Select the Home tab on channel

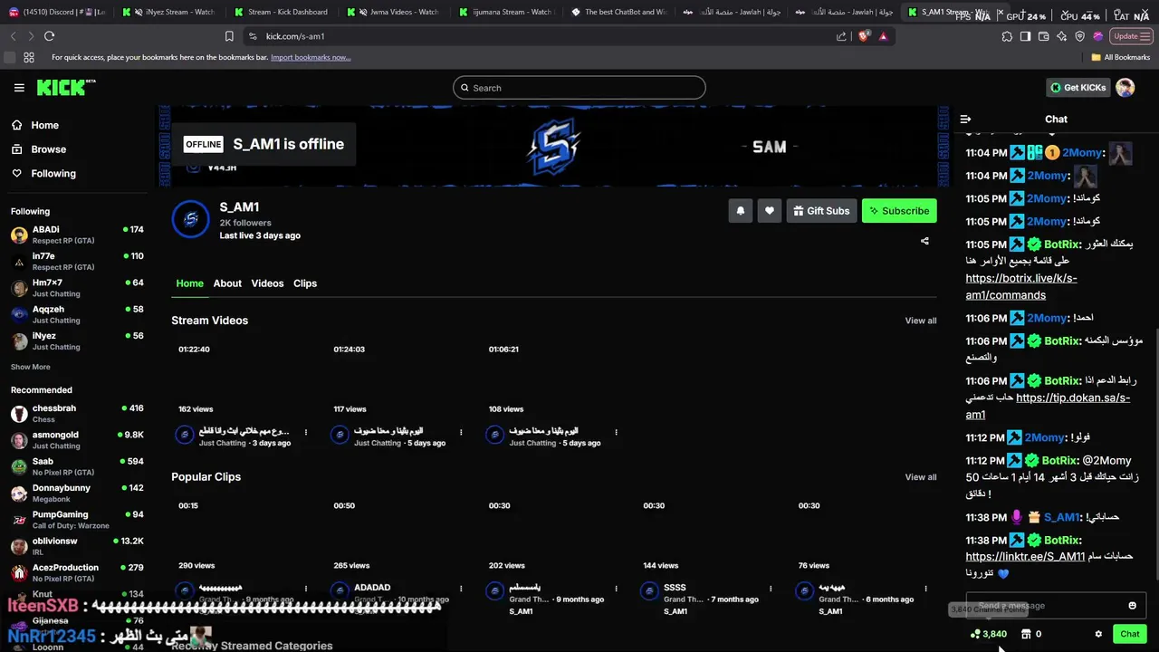(x=189, y=283)
